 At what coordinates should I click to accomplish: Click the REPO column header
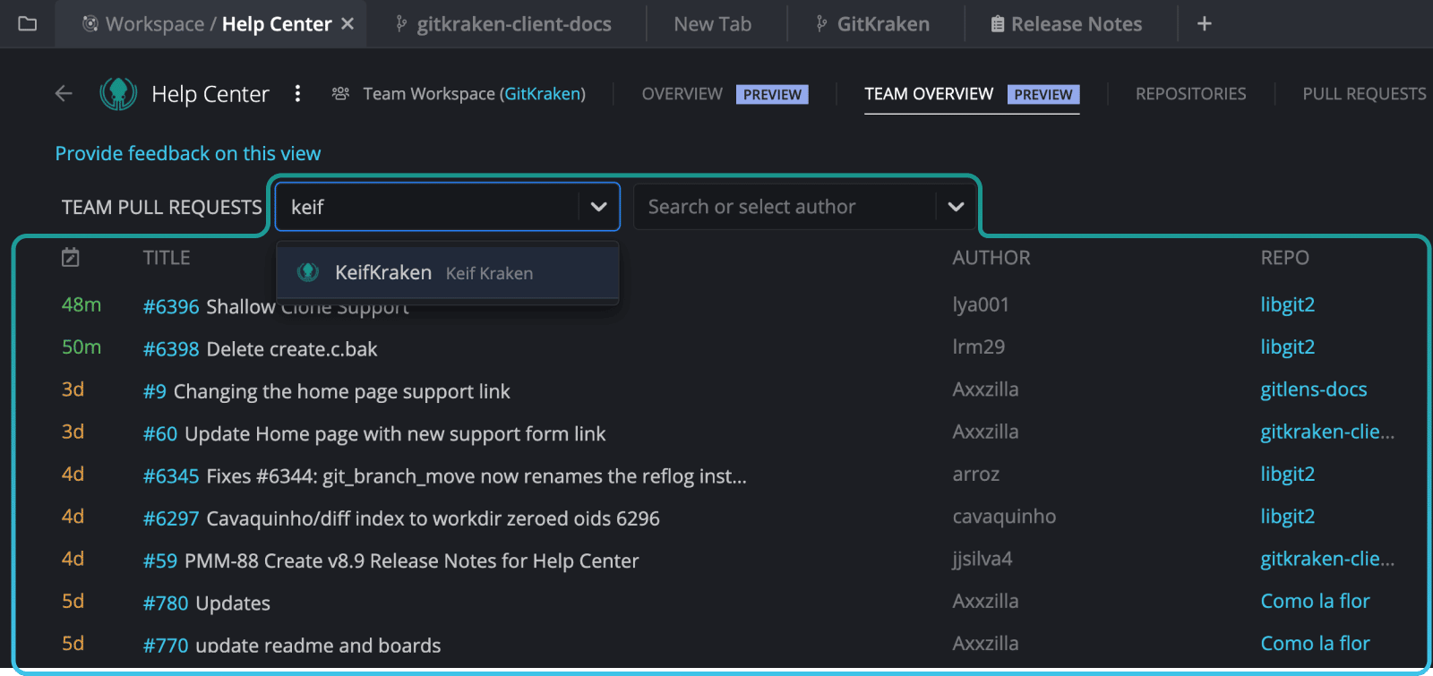coord(1284,258)
